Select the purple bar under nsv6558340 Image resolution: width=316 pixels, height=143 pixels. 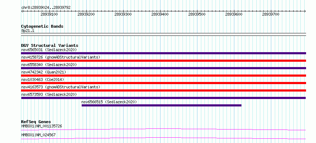pyautogui.click(x=163, y=68)
